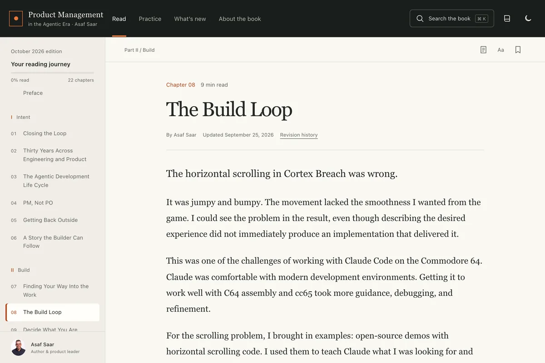The height and width of the screenshot is (363, 545).
Task: Click the orange book logo icon
Action: 16,19
